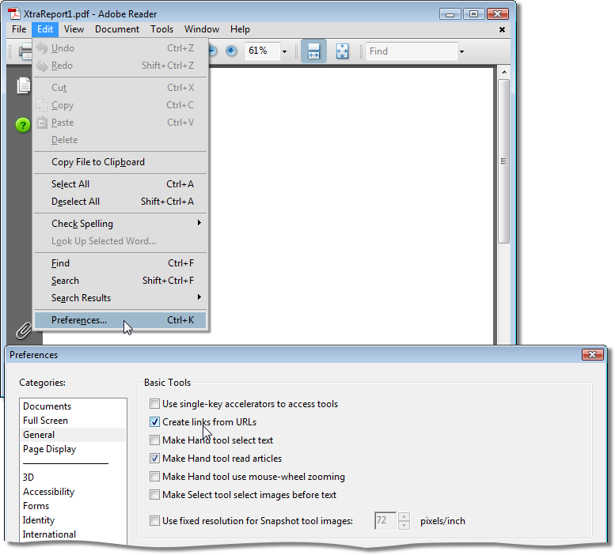
Task: Open the Help menu
Action: (240, 29)
